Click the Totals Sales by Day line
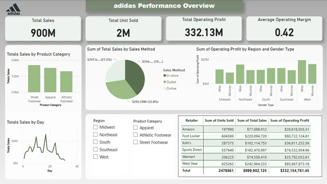Screen dimensions: 327x184 pos(44,147)
